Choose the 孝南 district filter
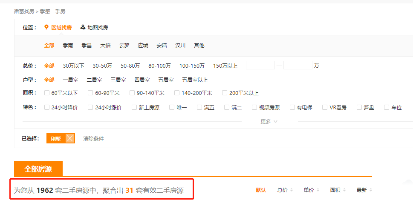413x200 pixels. [x=68, y=46]
